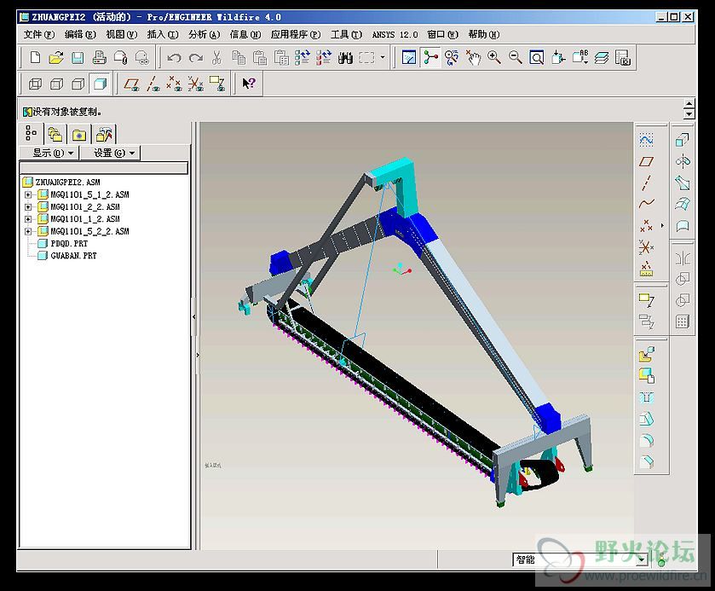The width and height of the screenshot is (715, 591).
Task: Expand MGQ1101_1_2.ASM node
Action: pyautogui.click(x=28, y=219)
